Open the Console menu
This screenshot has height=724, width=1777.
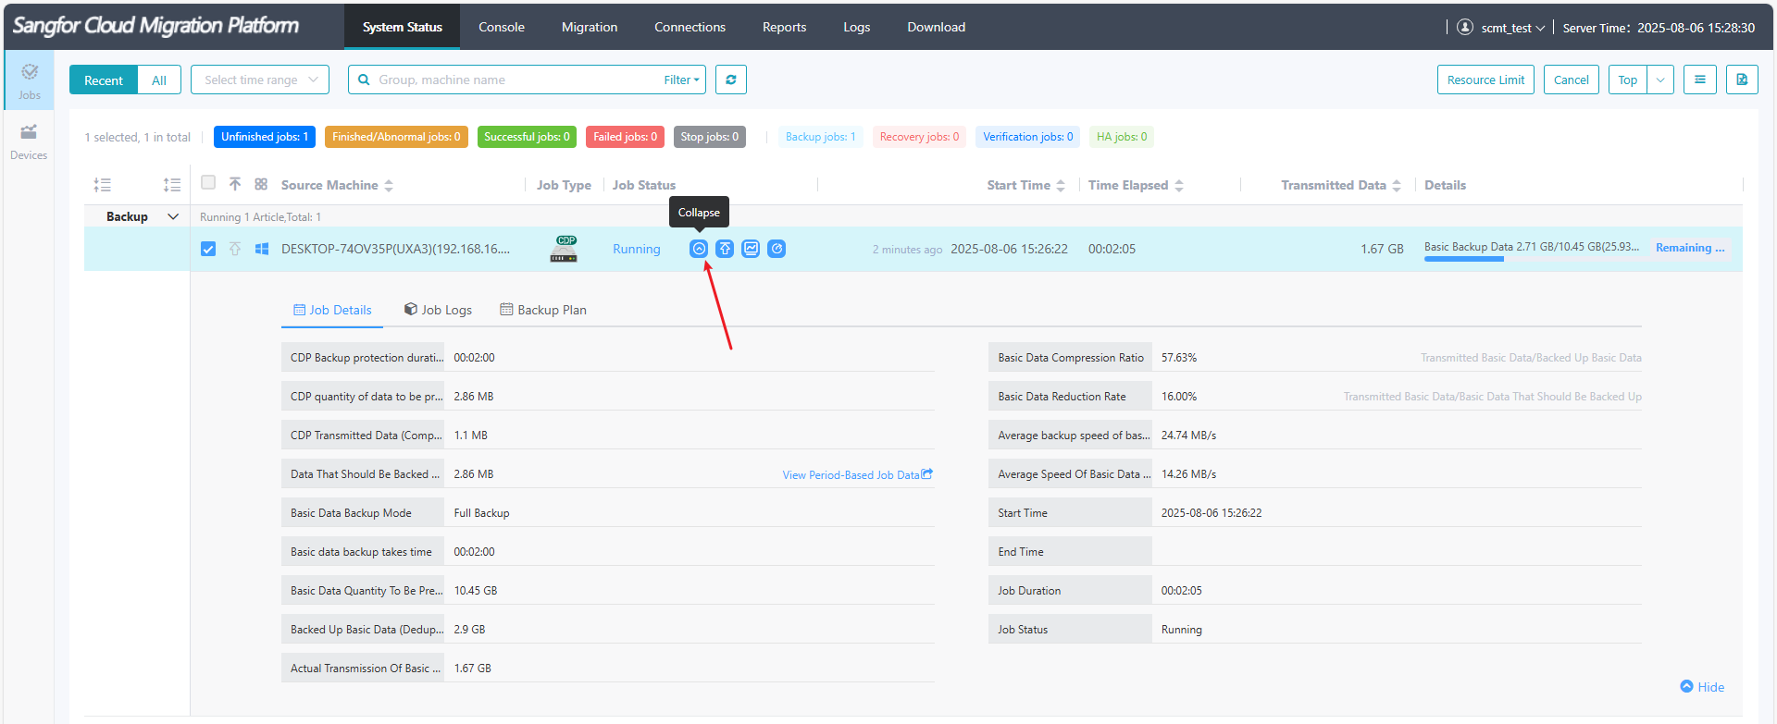click(x=502, y=27)
